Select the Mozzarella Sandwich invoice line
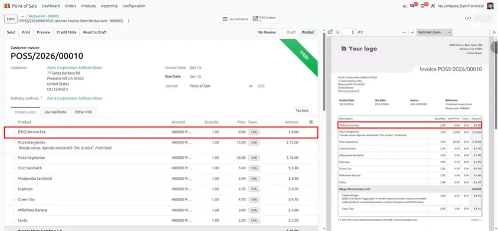 point(161,179)
